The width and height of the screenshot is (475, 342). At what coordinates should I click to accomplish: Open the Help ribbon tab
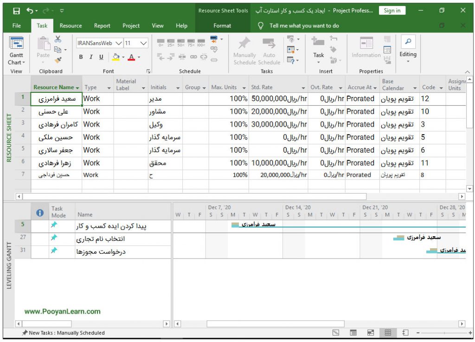pyautogui.click(x=181, y=26)
